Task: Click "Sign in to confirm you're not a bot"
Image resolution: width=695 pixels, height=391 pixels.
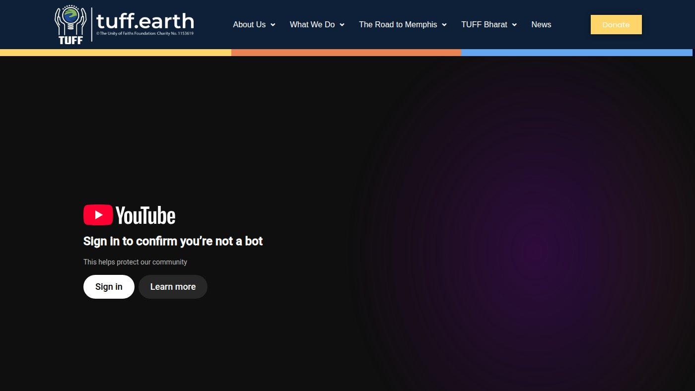Action: click(173, 241)
